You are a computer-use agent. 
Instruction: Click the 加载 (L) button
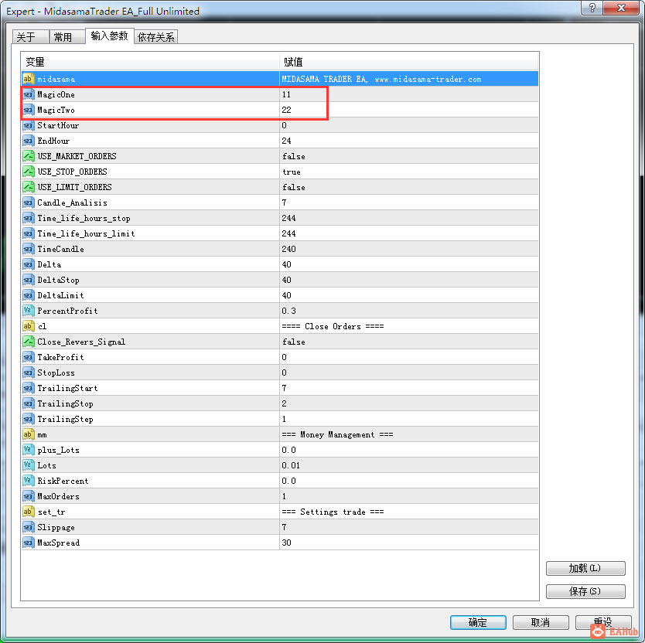pyautogui.click(x=585, y=568)
